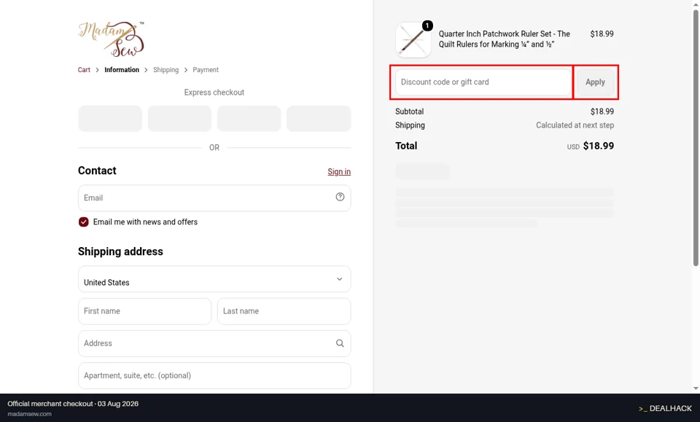Click the Madam Sew logo

click(x=111, y=39)
